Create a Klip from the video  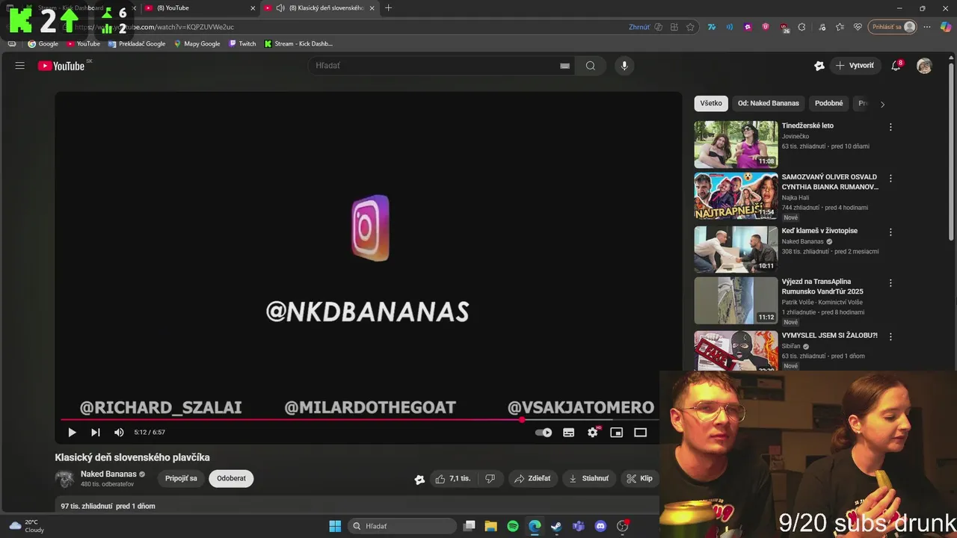point(639,478)
